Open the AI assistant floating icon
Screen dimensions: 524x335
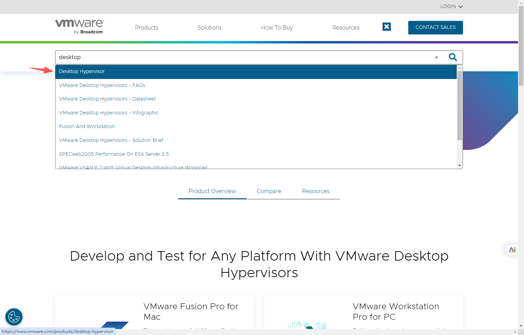click(512, 250)
